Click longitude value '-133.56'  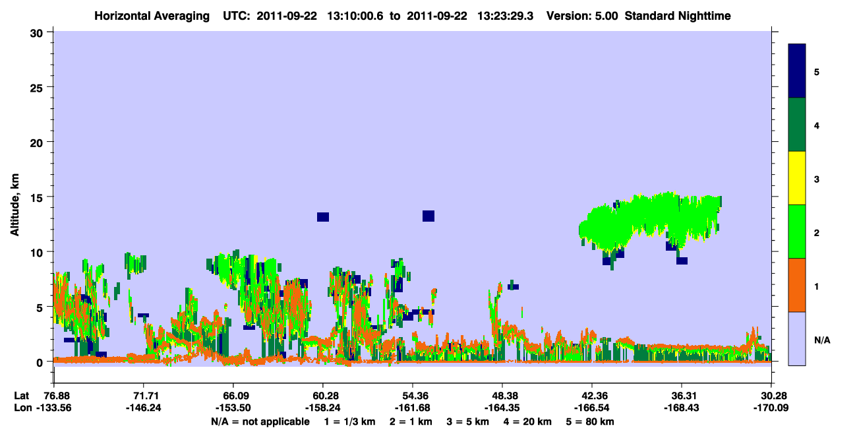coord(54,407)
